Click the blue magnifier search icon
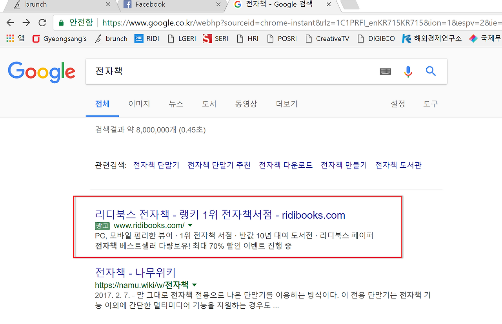This screenshot has width=502, height=324. coord(431,71)
